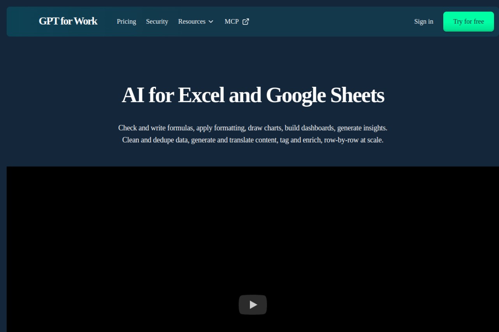Click the word Excel in the headline
Image resolution: width=499 pixels, height=332 pixels.
(201, 95)
